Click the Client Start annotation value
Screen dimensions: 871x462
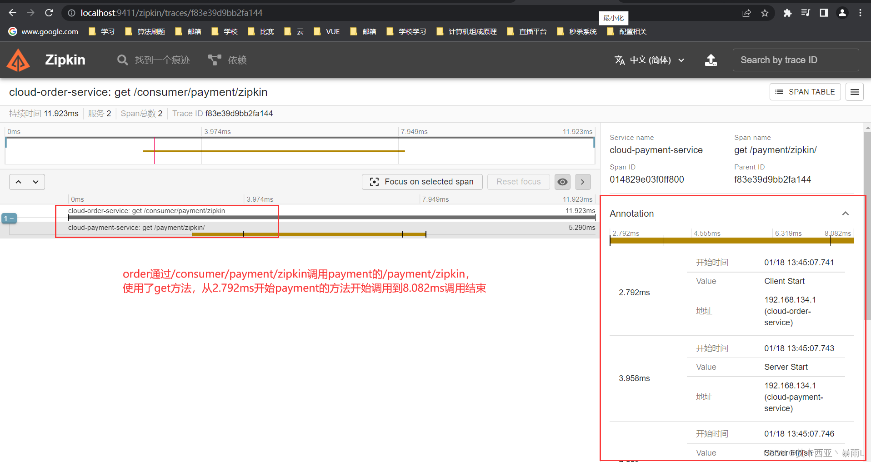tap(784, 281)
